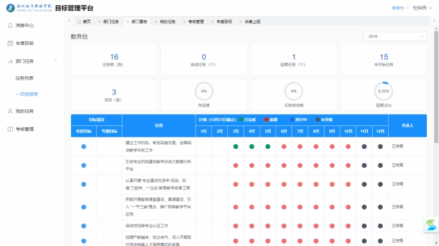Click the 年度目标 calendar icon in sidebar
439x246 pixels.
10,43
